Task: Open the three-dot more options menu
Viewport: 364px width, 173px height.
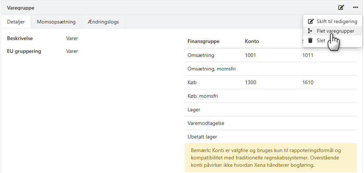Action: (x=355, y=7)
